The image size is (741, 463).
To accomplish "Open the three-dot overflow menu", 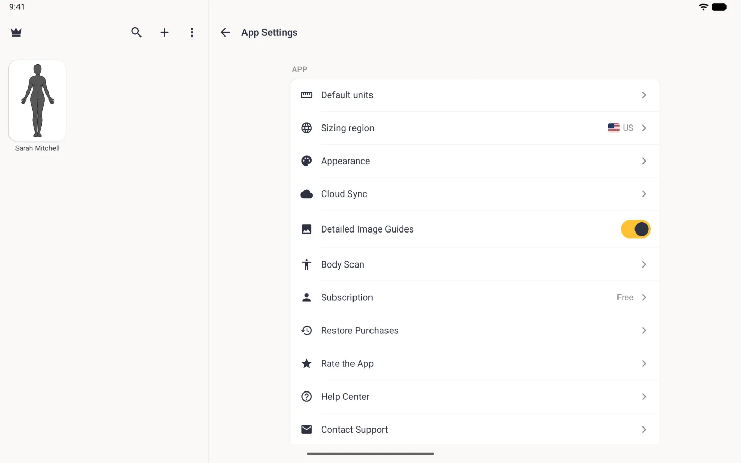I will click(x=192, y=32).
